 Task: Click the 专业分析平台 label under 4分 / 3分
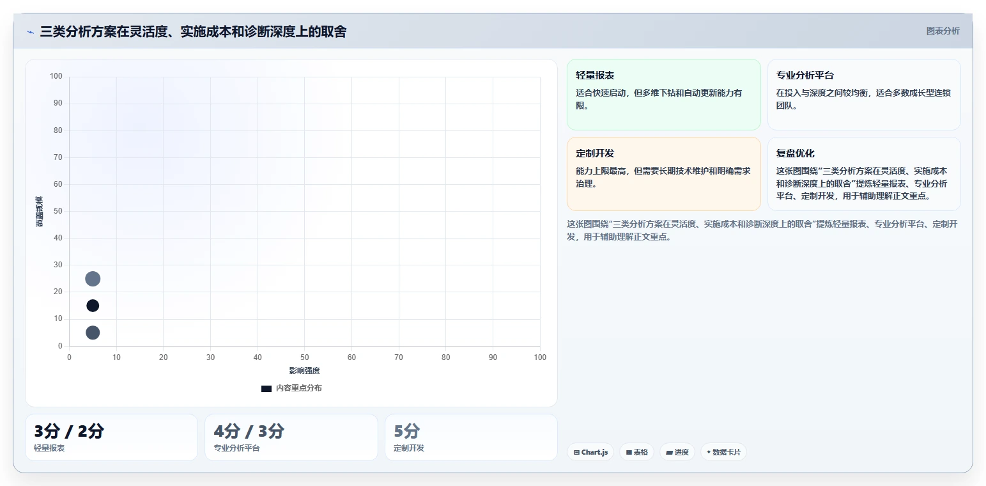(x=236, y=448)
